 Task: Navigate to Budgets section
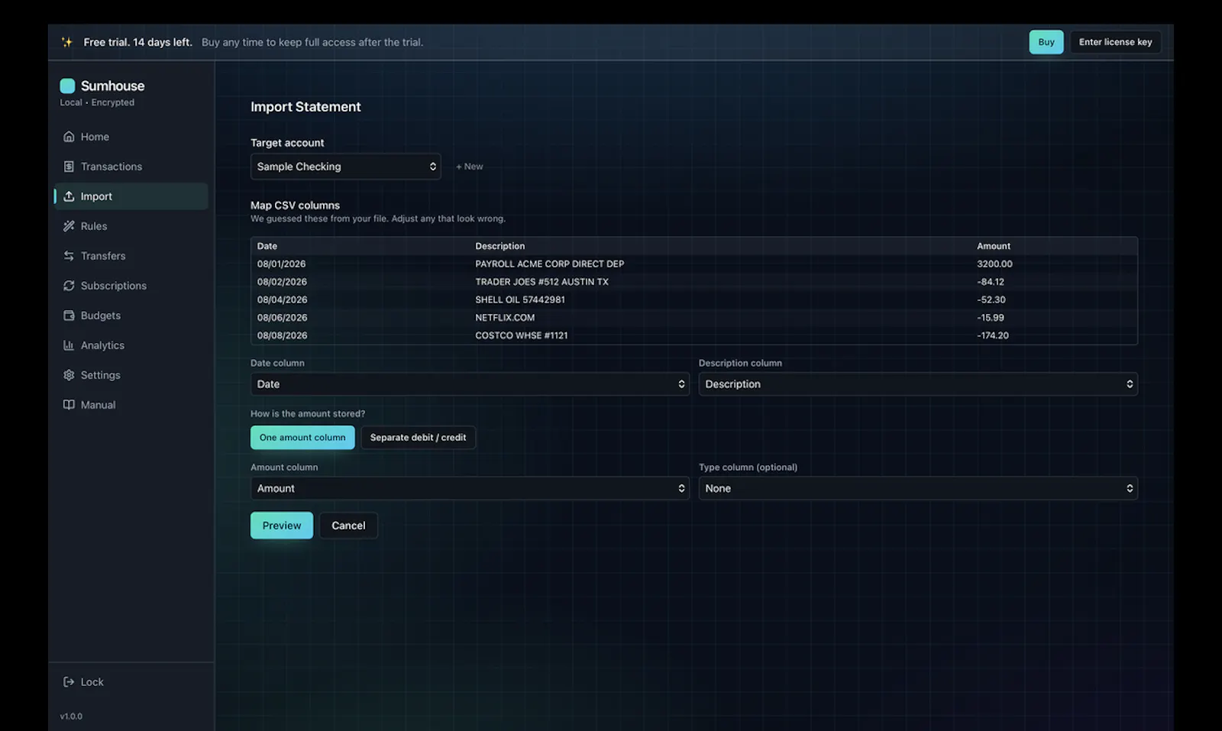pos(131,315)
